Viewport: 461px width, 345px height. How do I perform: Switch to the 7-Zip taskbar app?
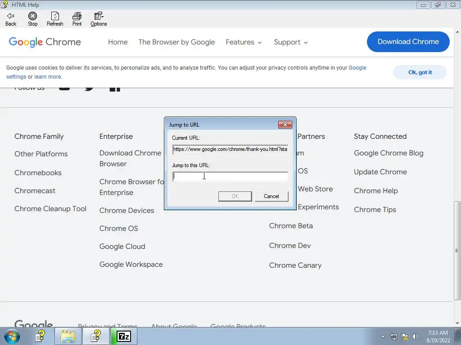(x=124, y=336)
